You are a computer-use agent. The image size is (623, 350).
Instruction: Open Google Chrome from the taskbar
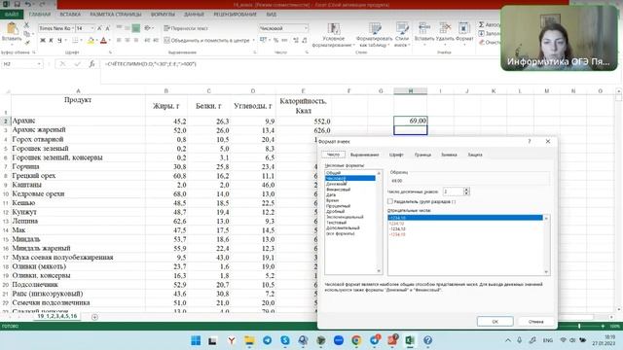coord(356,340)
